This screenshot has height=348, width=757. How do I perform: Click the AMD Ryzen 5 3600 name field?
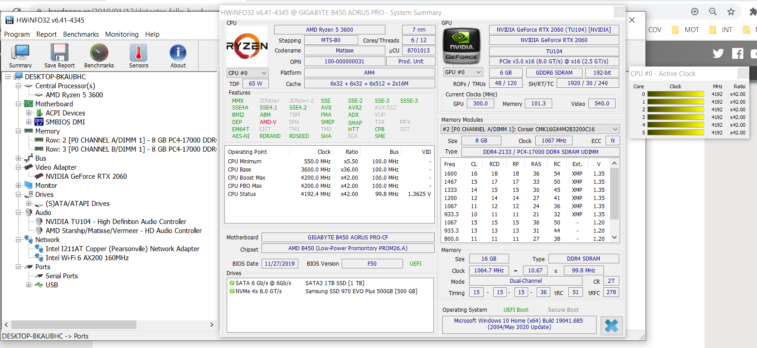click(330, 30)
